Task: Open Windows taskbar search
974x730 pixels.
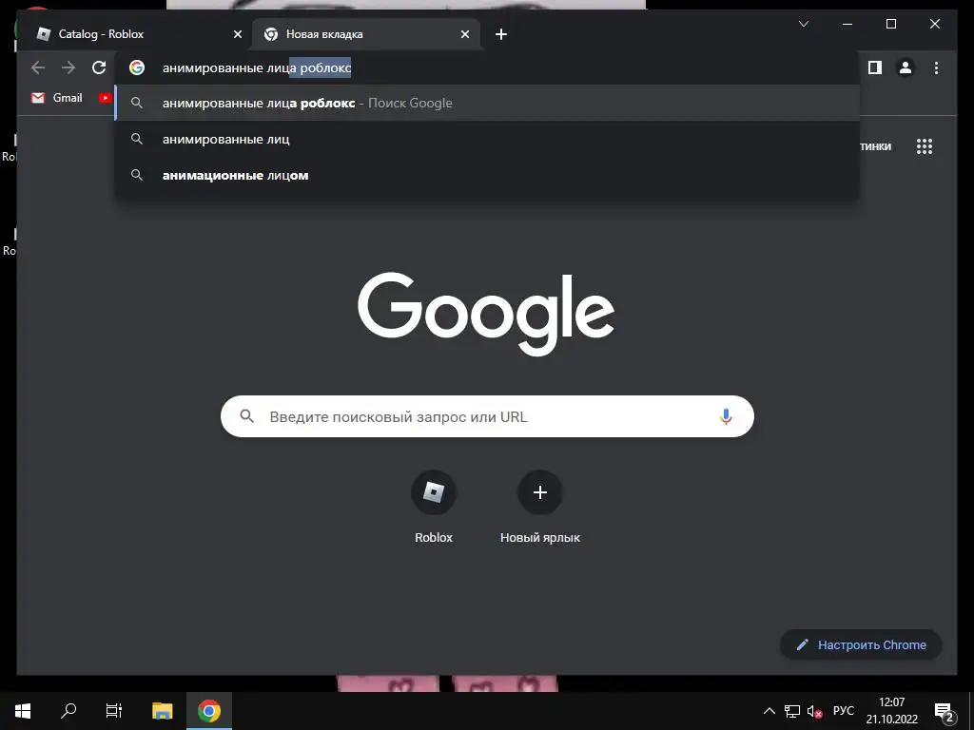Action: [x=68, y=711]
